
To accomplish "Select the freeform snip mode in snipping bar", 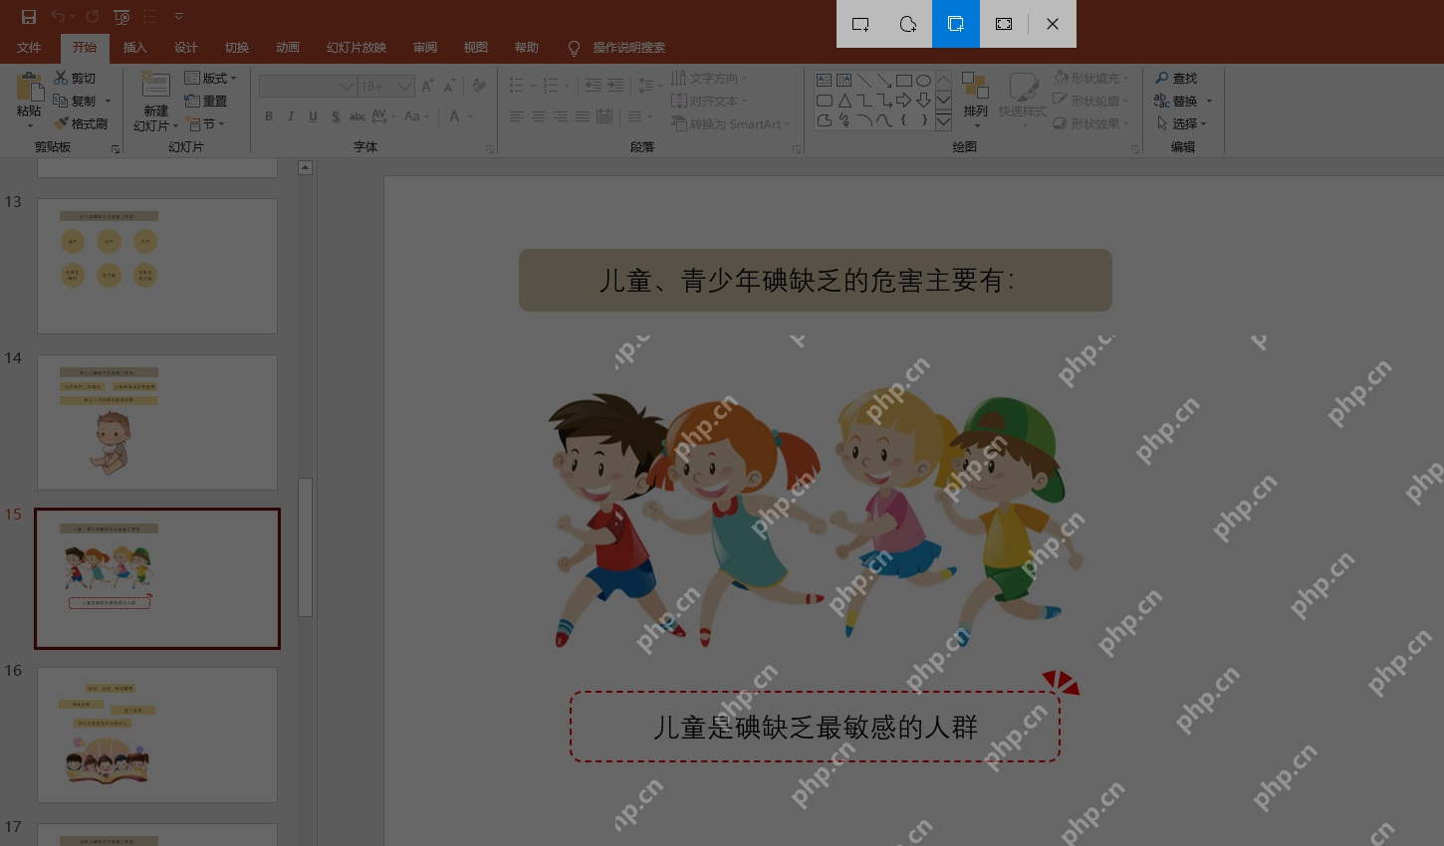I will (x=908, y=24).
